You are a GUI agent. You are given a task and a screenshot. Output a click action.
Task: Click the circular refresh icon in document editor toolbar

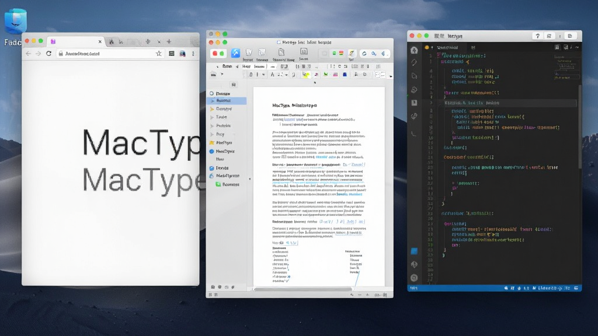pyautogui.click(x=364, y=54)
